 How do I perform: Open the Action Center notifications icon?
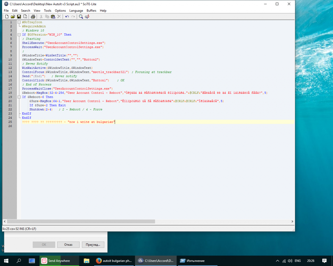(x=324, y=261)
